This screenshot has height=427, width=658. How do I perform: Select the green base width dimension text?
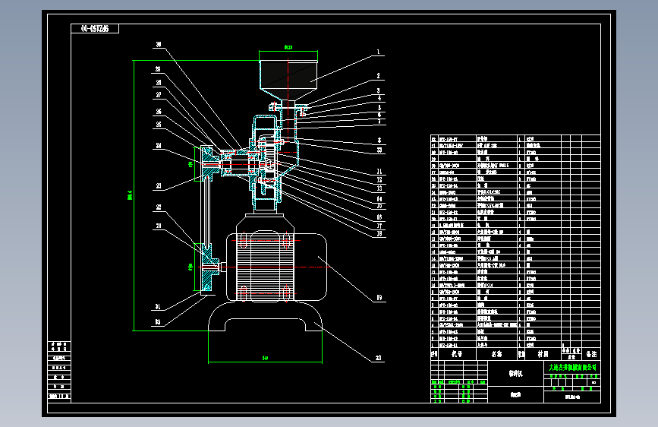pyautogui.click(x=265, y=358)
